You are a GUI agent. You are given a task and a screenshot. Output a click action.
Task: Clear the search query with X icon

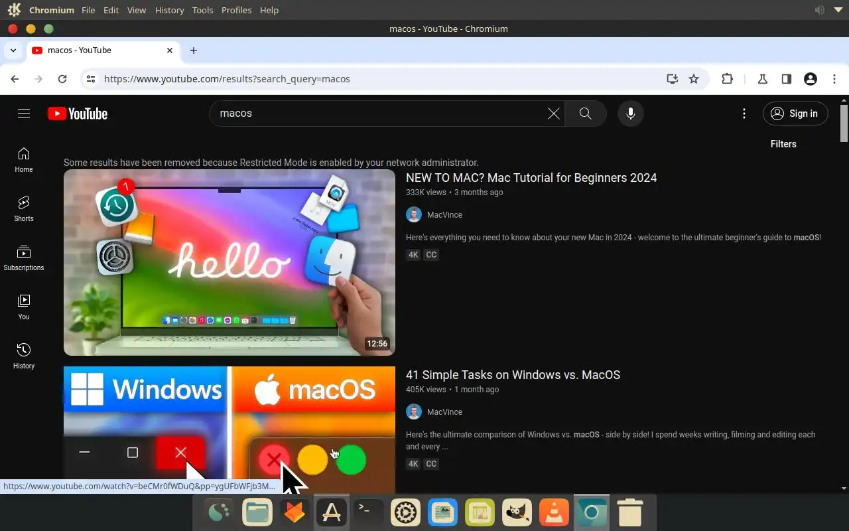point(554,114)
